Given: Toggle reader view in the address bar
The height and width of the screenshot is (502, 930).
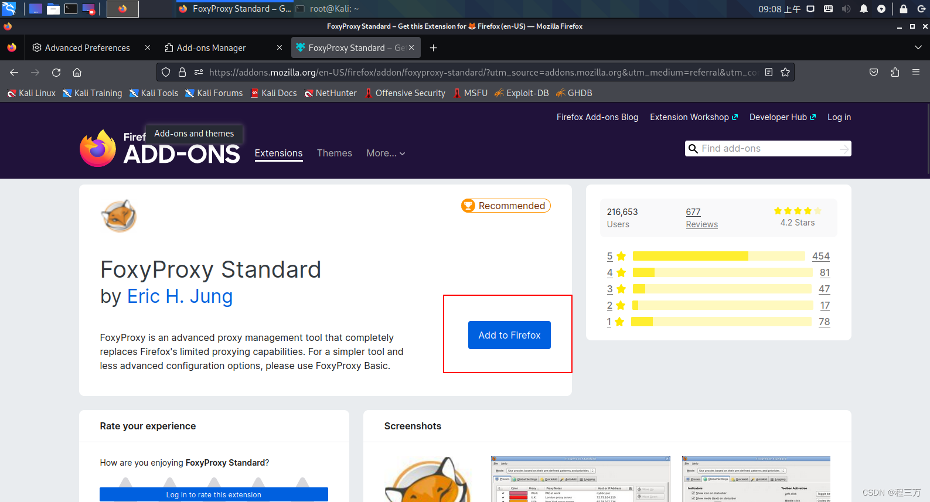Looking at the screenshot, I should (769, 72).
